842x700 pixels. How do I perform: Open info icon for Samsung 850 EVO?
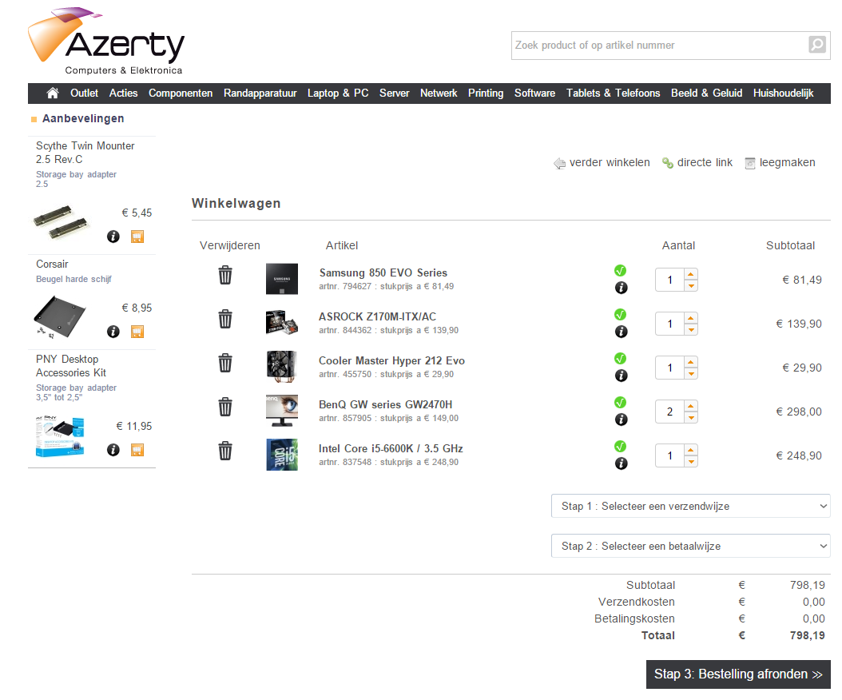pos(621,288)
